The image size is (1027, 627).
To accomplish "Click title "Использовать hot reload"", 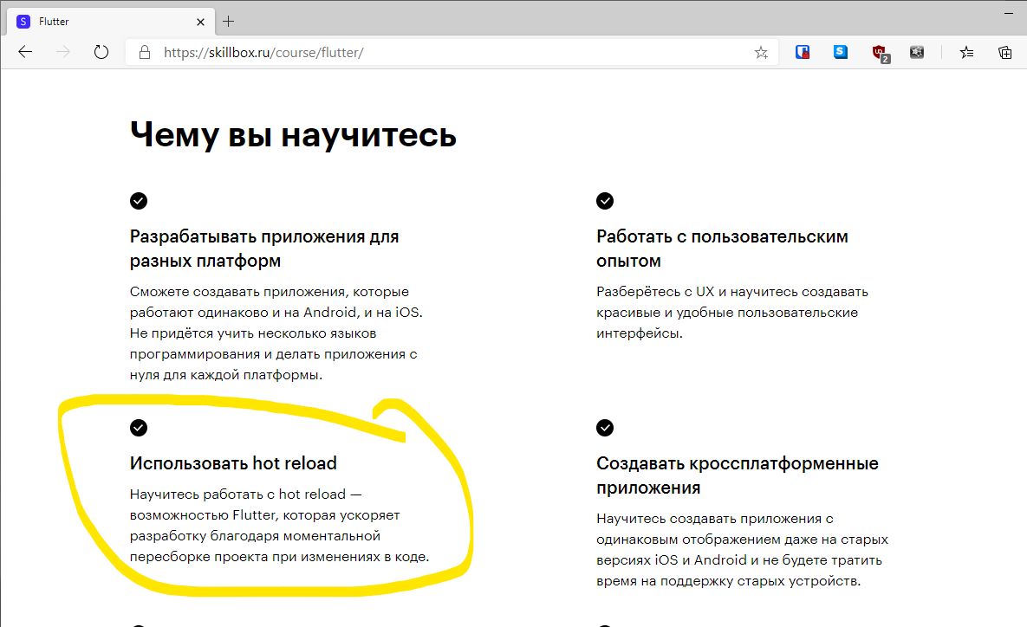I will [233, 463].
